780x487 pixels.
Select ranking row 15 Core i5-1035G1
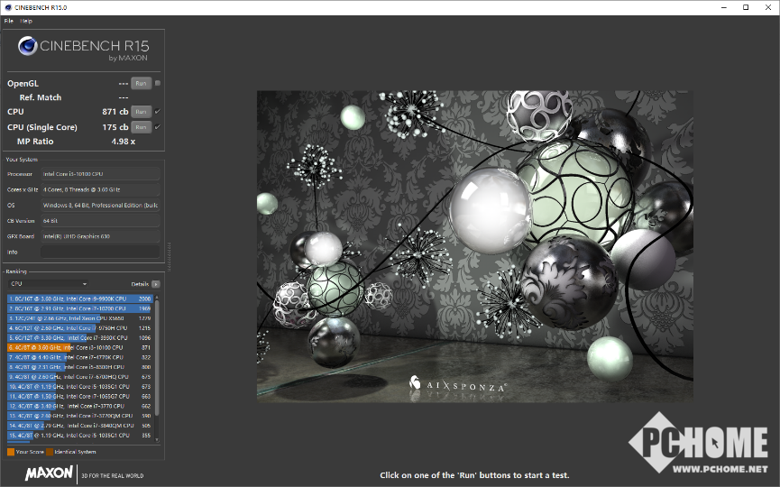80,436
